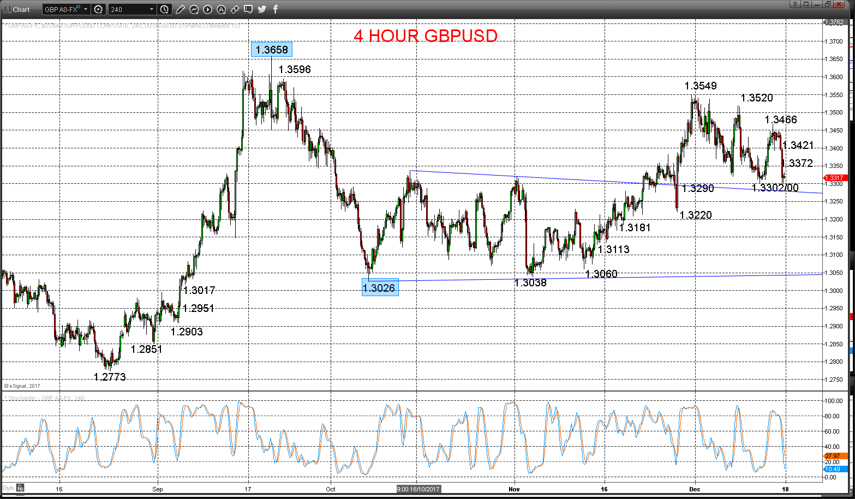Select the pencil drawing tool
The width and height of the screenshot is (855, 499).
click(181, 9)
